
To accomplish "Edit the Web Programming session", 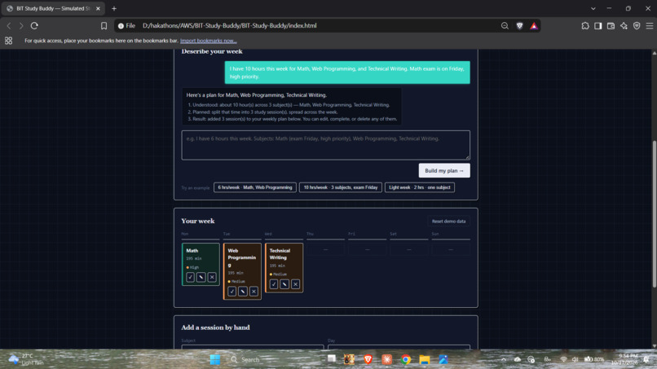I will pos(243,292).
